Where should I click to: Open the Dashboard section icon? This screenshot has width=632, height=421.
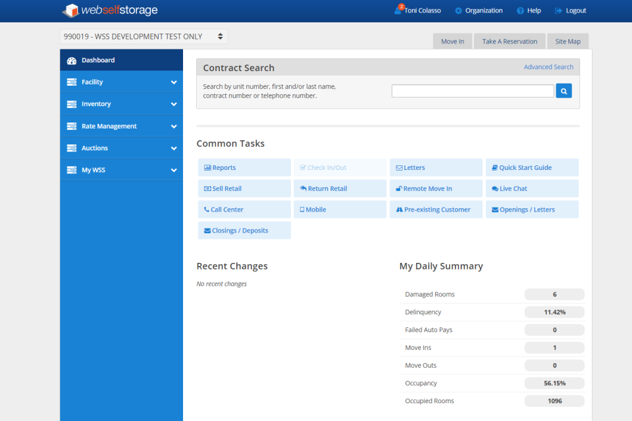coord(71,60)
